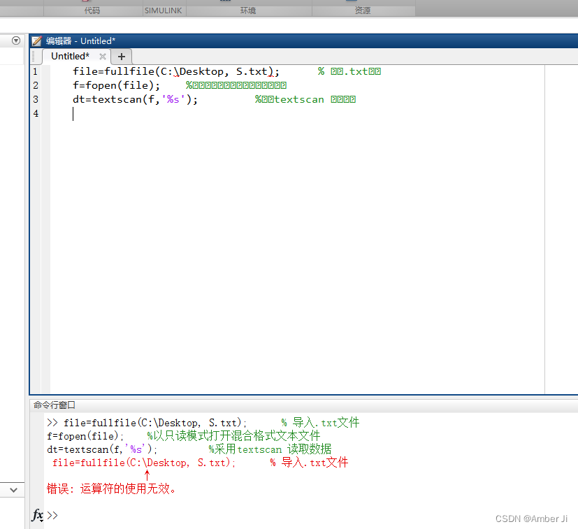
Task: Click the 命令行窗口 panel title
Action: [55, 405]
